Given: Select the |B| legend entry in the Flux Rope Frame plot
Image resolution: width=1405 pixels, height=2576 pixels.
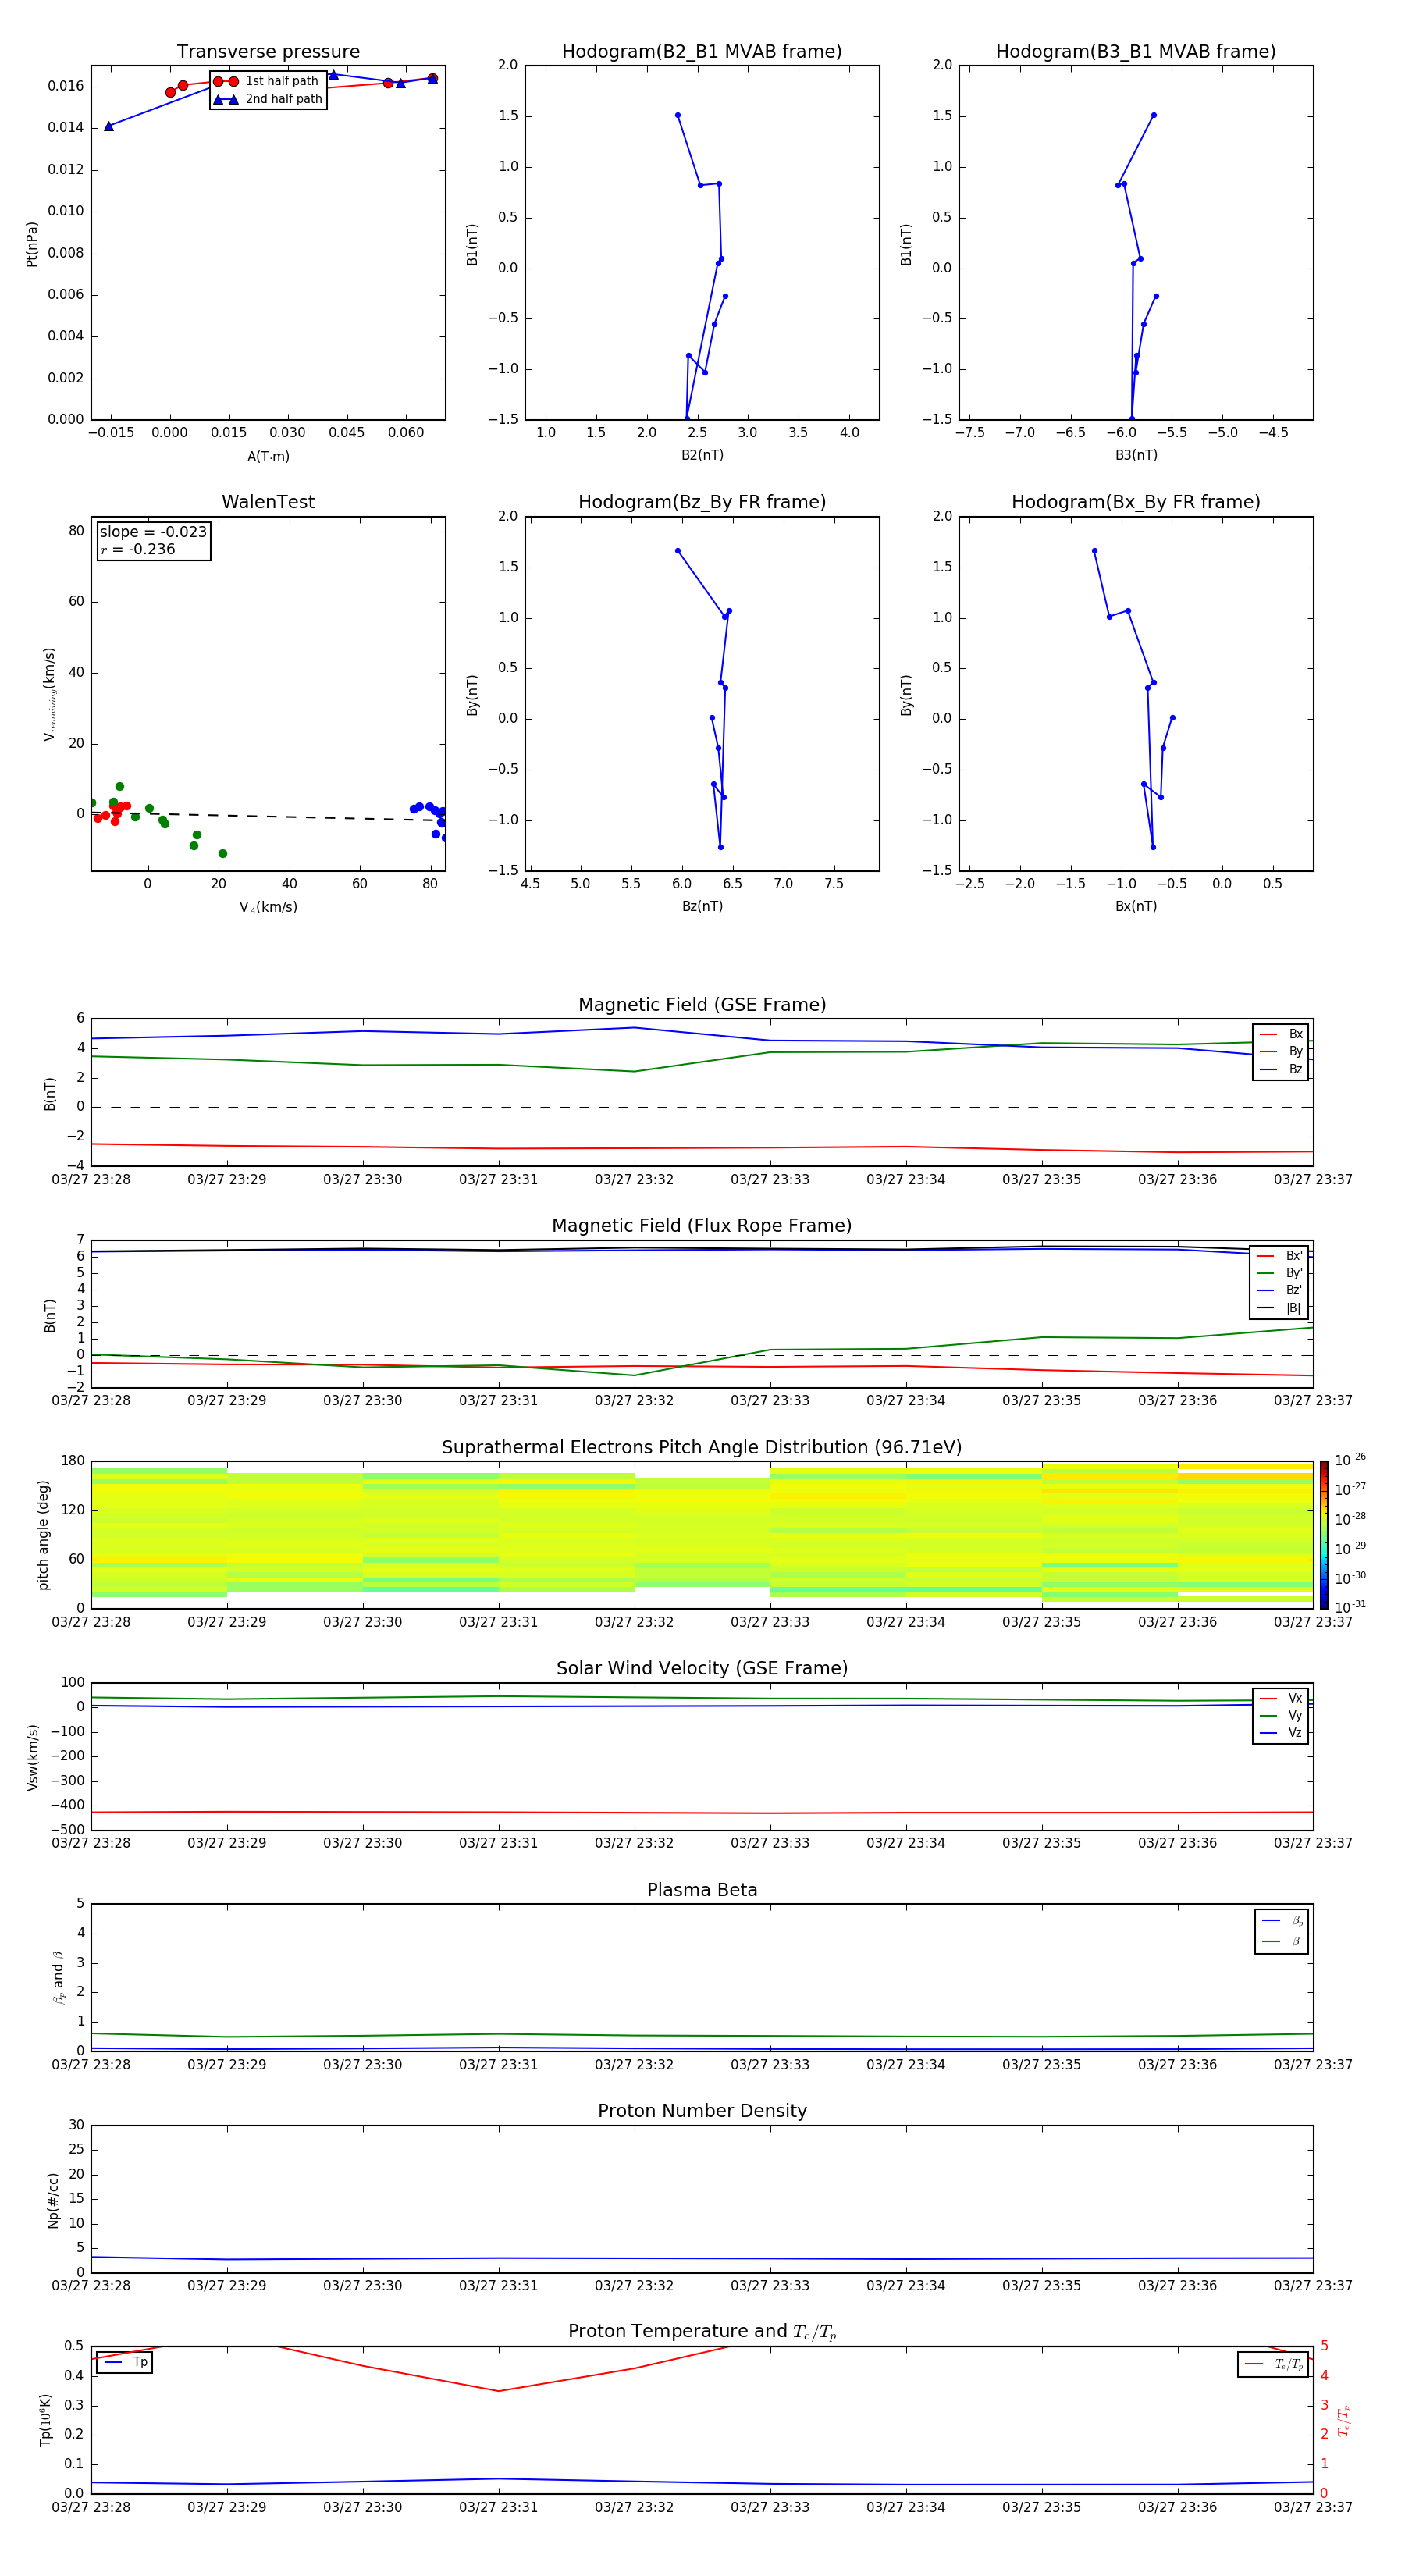Looking at the screenshot, I should click(x=1280, y=1308).
